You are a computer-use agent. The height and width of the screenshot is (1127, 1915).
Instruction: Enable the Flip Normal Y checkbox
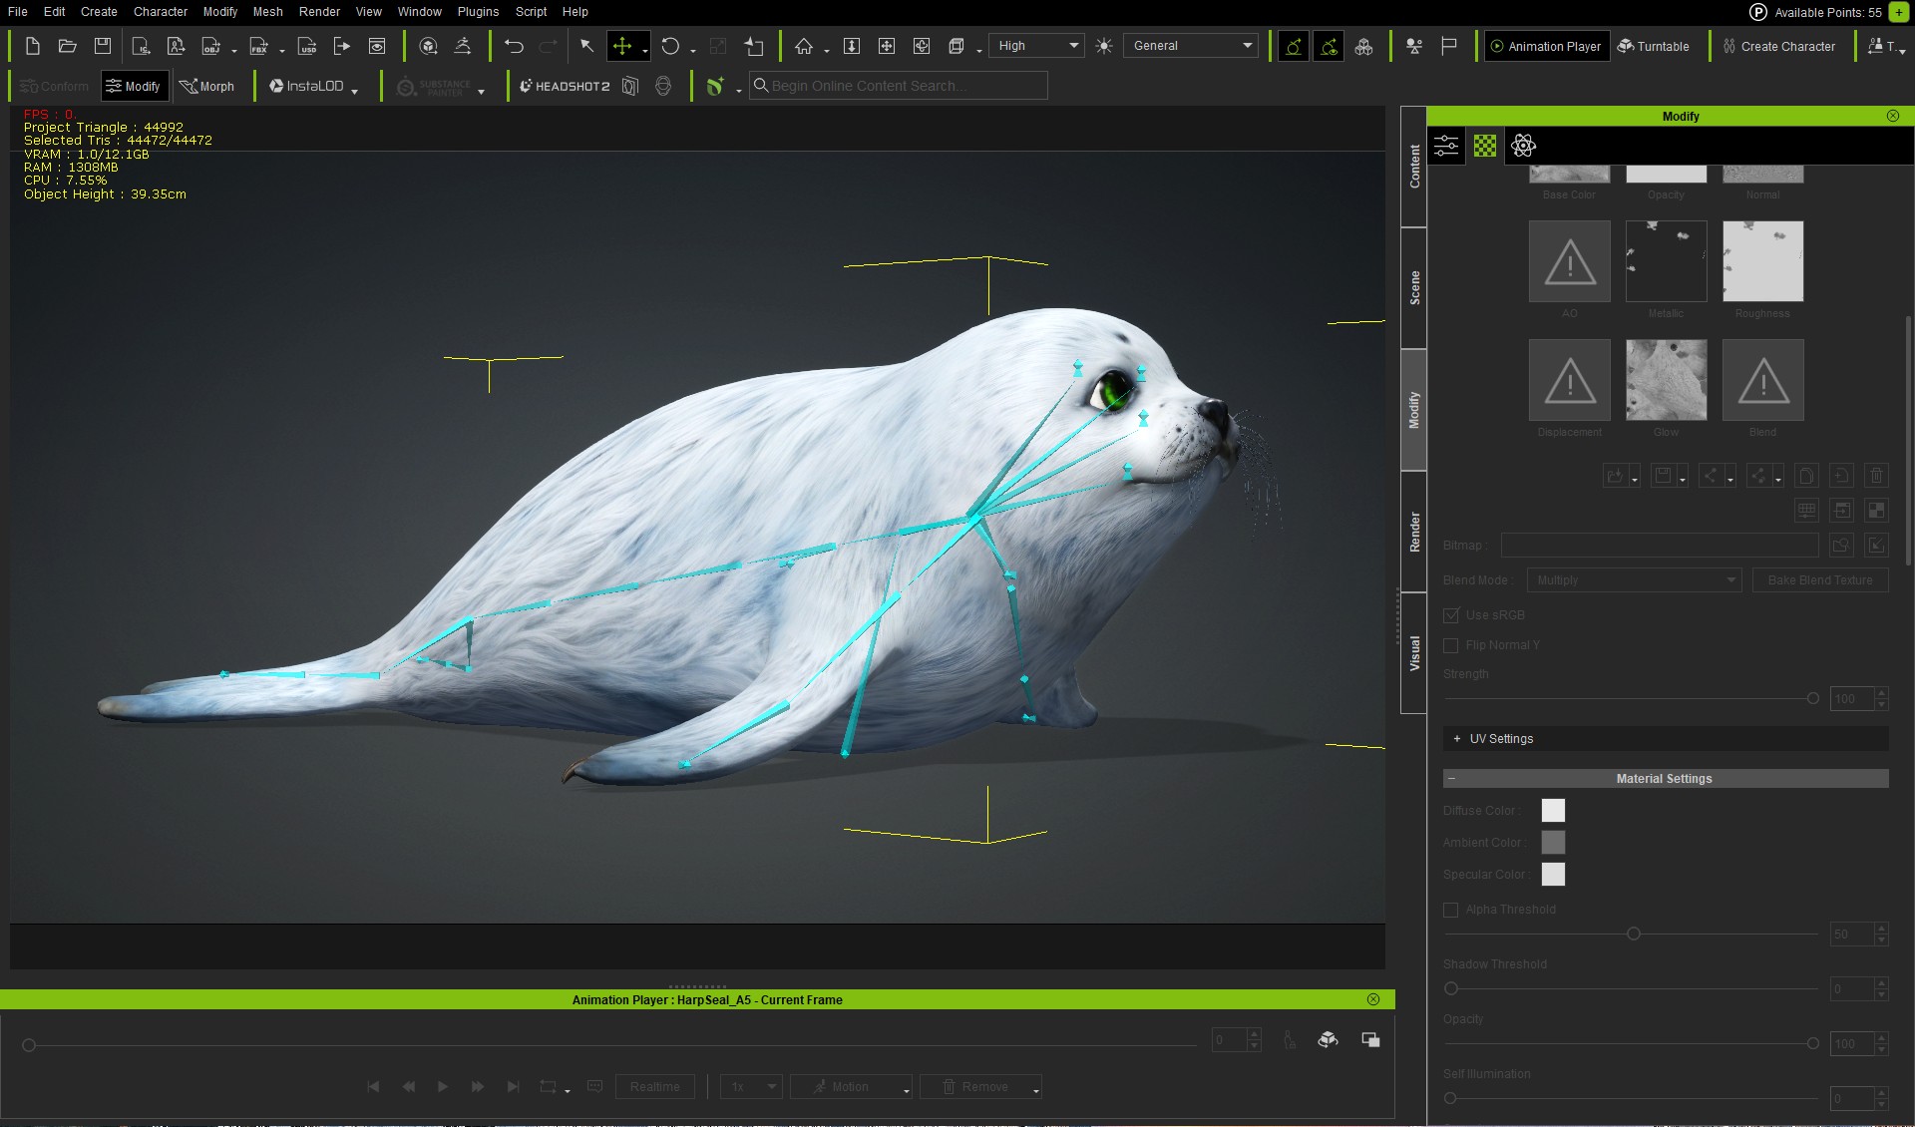point(1452,645)
